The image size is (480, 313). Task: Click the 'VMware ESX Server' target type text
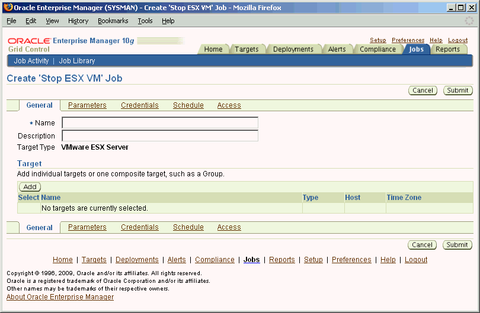95,147
